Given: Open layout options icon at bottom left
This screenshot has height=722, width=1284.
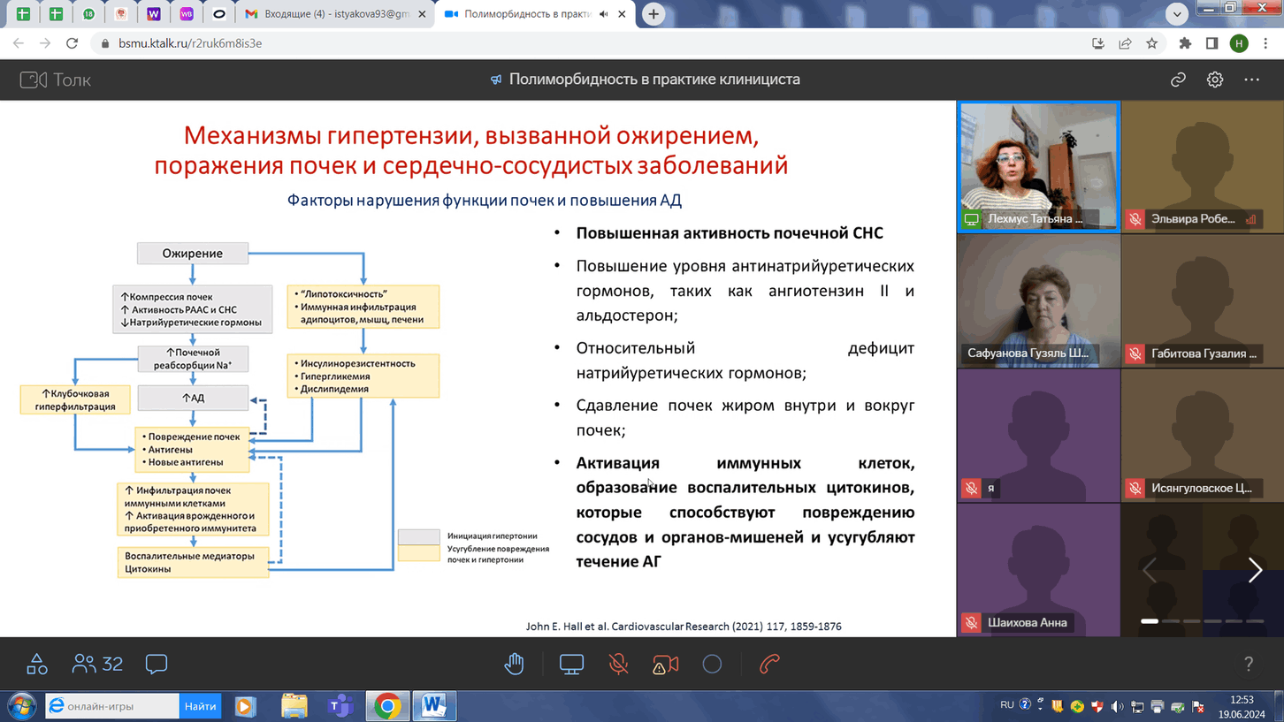Looking at the screenshot, I should pyautogui.click(x=36, y=664).
